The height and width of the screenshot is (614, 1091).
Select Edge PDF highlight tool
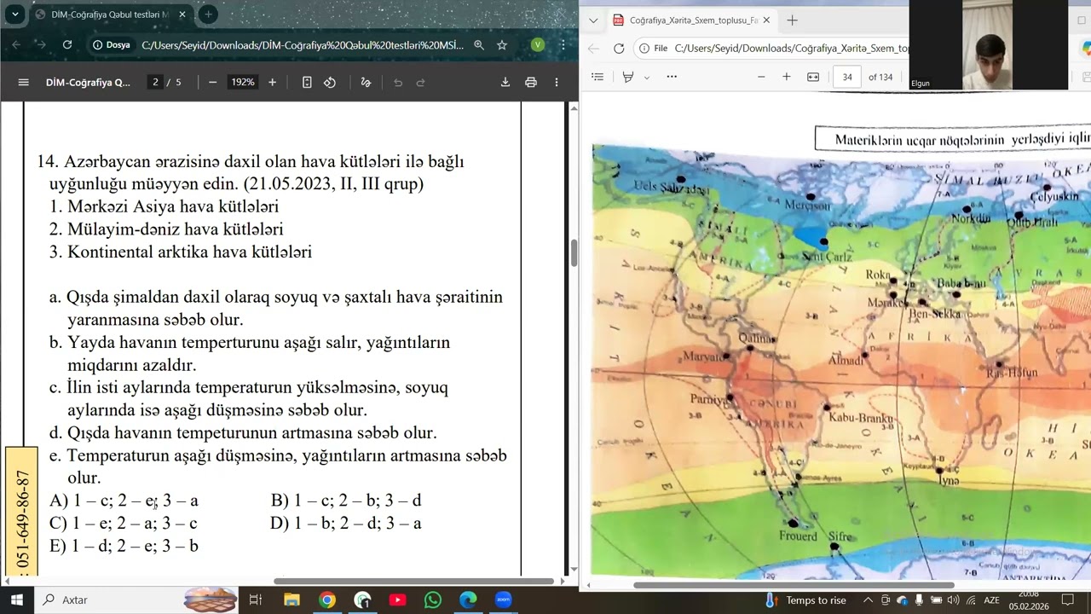(628, 77)
